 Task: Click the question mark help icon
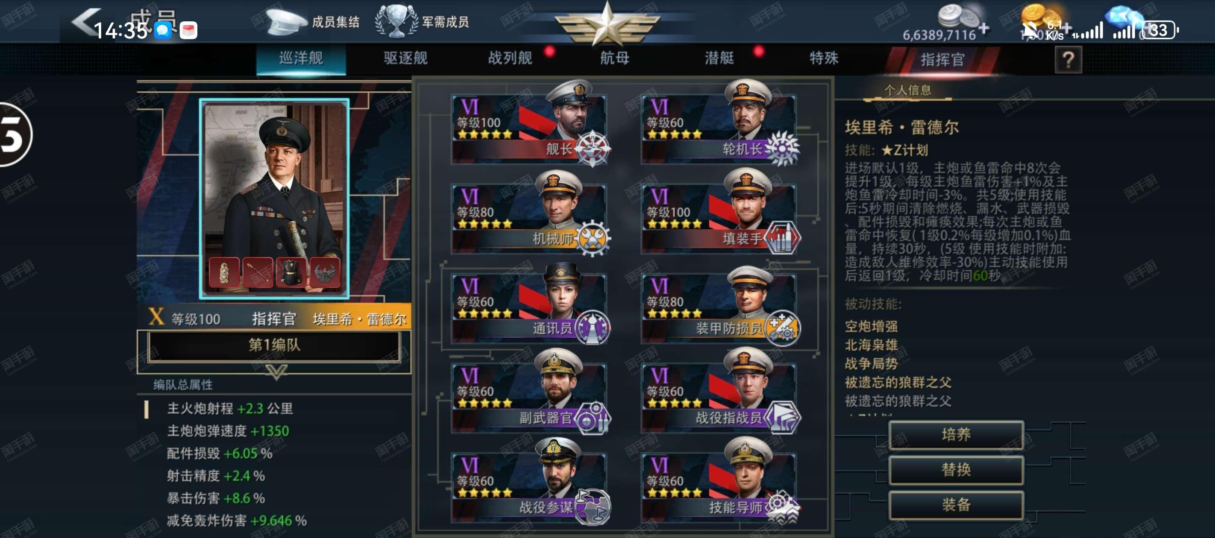1068,60
